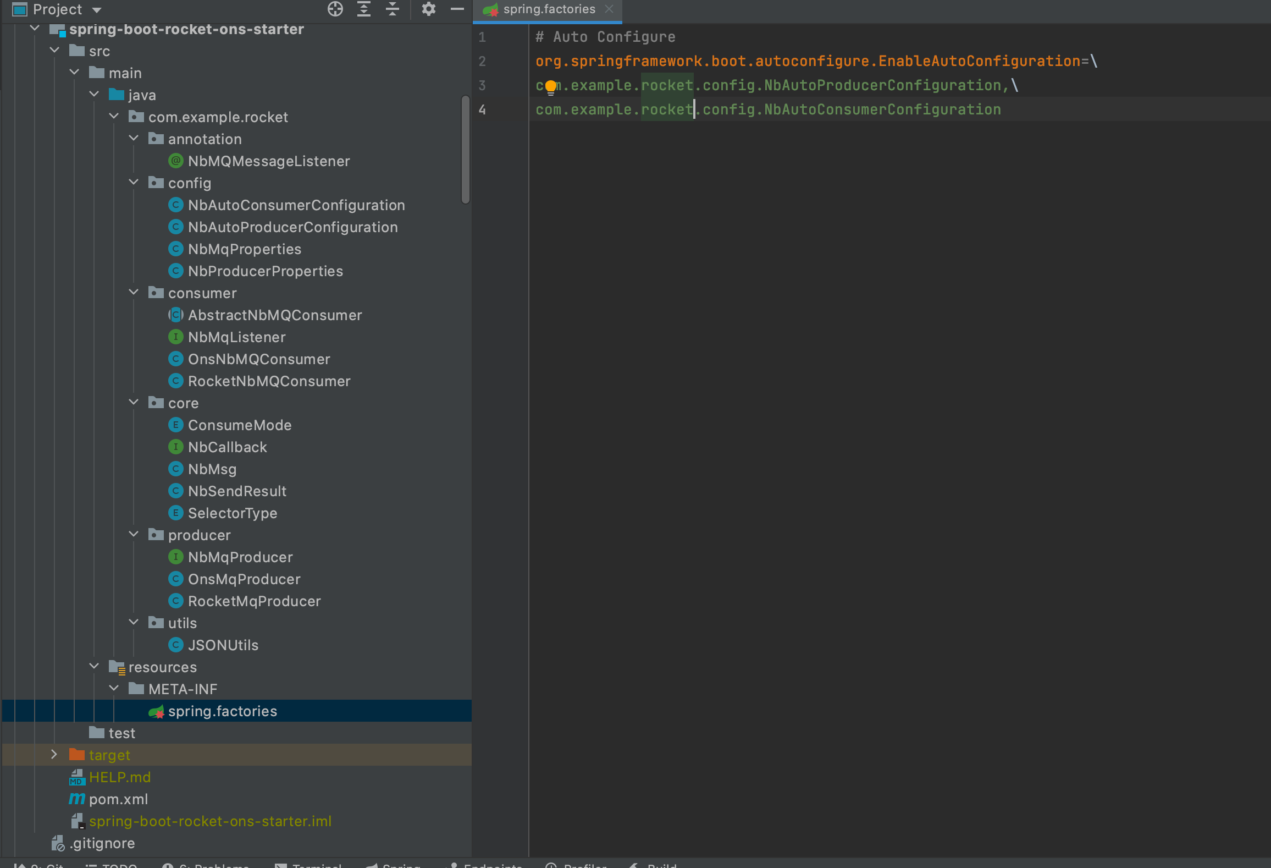Open the Terminal tool window
The image size is (1271, 868).
click(x=311, y=865)
